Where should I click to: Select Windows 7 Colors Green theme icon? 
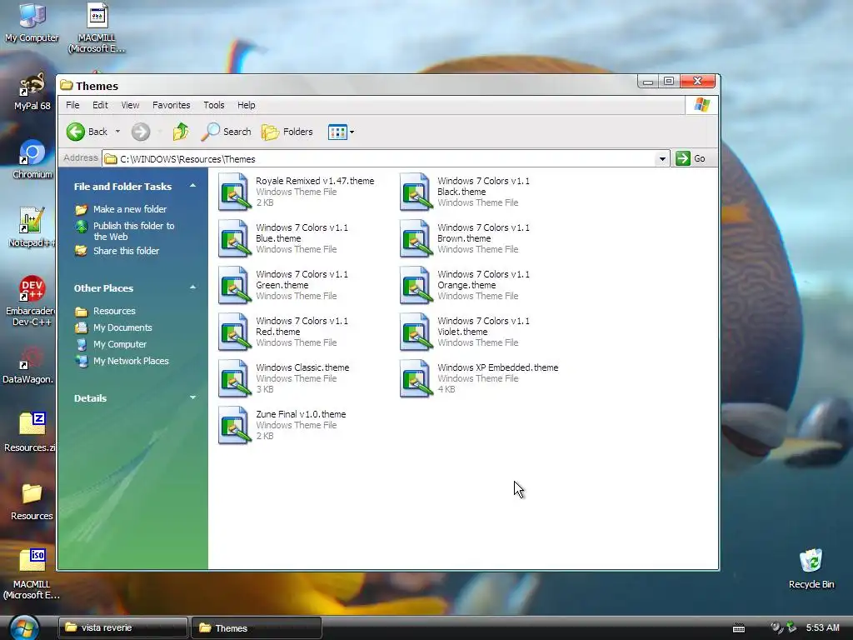tap(234, 285)
